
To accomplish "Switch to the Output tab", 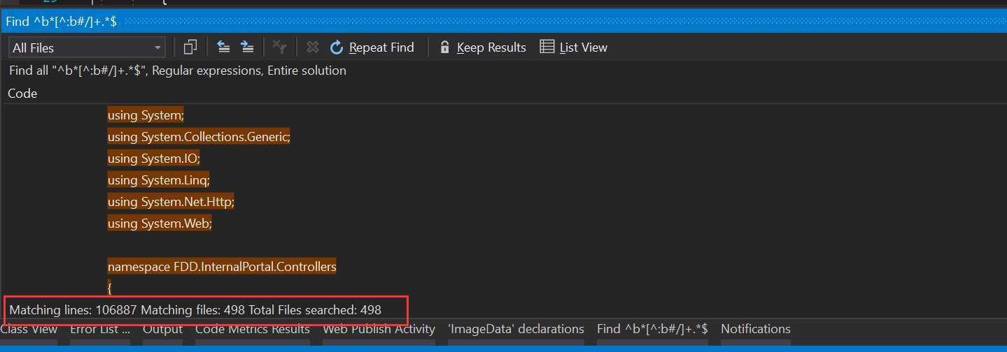I will pos(162,329).
